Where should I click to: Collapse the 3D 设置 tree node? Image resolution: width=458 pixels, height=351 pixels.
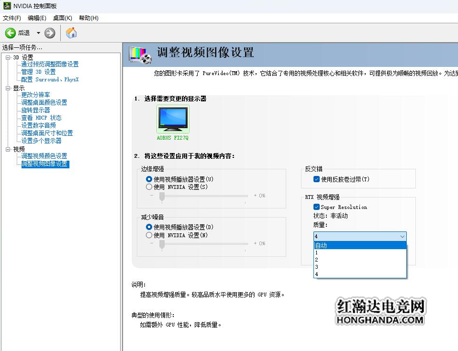click(8, 57)
